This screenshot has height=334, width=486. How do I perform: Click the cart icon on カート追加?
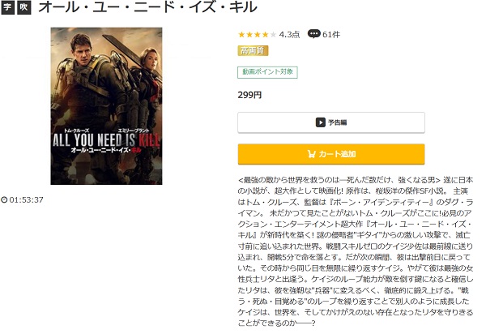tap(312, 154)
